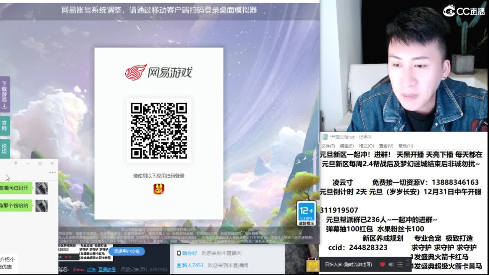489x275 pixels.
Task: Click the CADPA 12+ age rating badge
Action: pos(306,213)
